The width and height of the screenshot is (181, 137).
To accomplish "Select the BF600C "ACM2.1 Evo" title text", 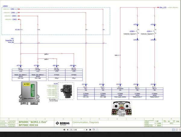I will point(33,122).
